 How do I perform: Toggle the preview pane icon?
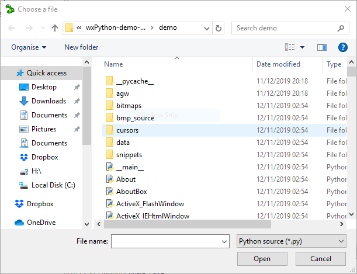coord(322,47)
